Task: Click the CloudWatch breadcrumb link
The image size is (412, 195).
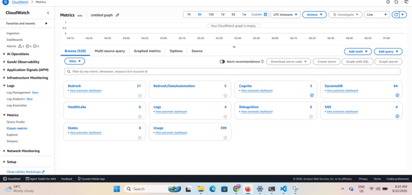Action: (x=20, y=2)
